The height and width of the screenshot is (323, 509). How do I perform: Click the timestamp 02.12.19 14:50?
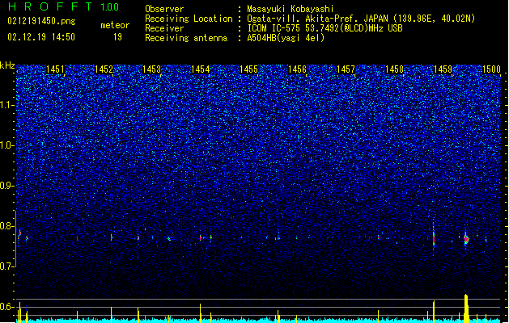(x=41, y=37)
